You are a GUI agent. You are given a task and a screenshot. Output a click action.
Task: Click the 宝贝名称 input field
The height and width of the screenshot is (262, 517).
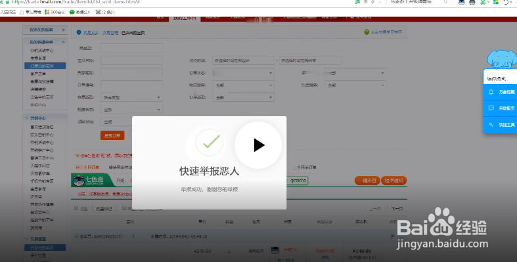(131, 60)
